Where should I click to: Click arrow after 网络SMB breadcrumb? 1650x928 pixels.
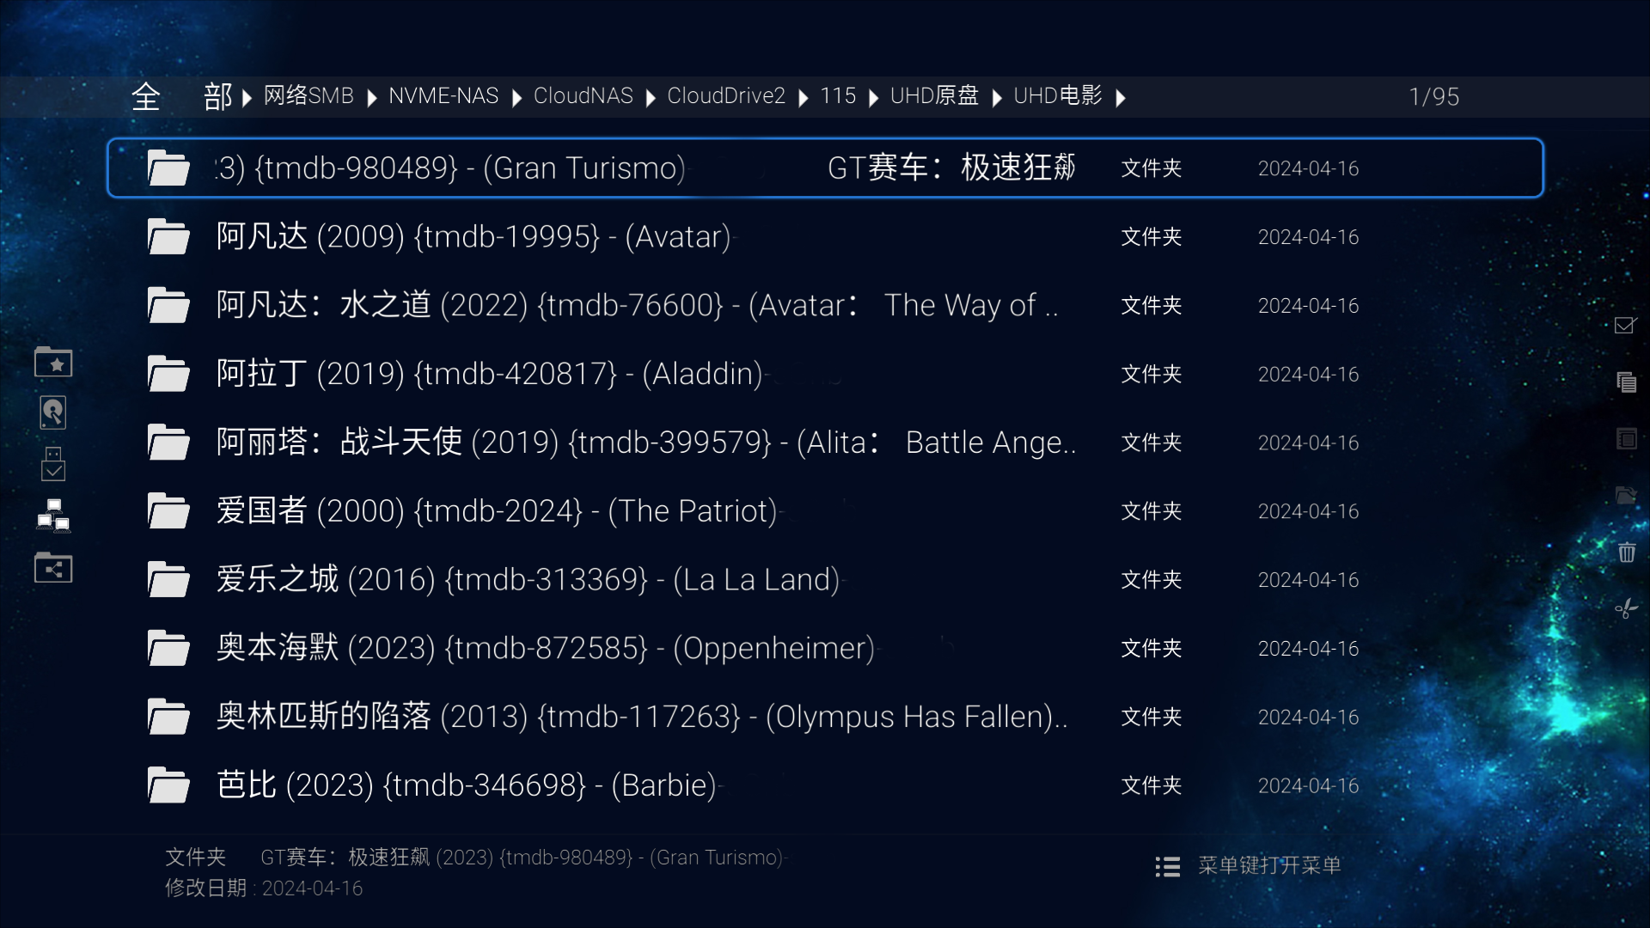tap(371, 98)
